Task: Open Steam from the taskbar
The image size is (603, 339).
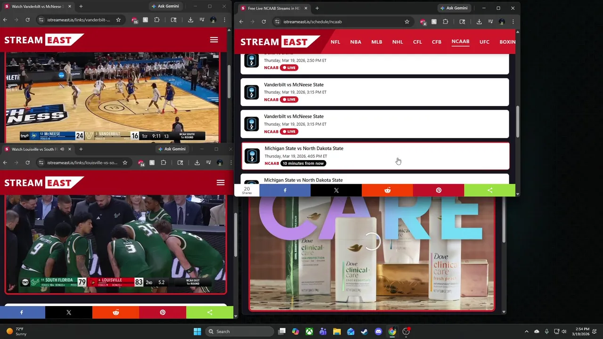Action: point(364,331)
